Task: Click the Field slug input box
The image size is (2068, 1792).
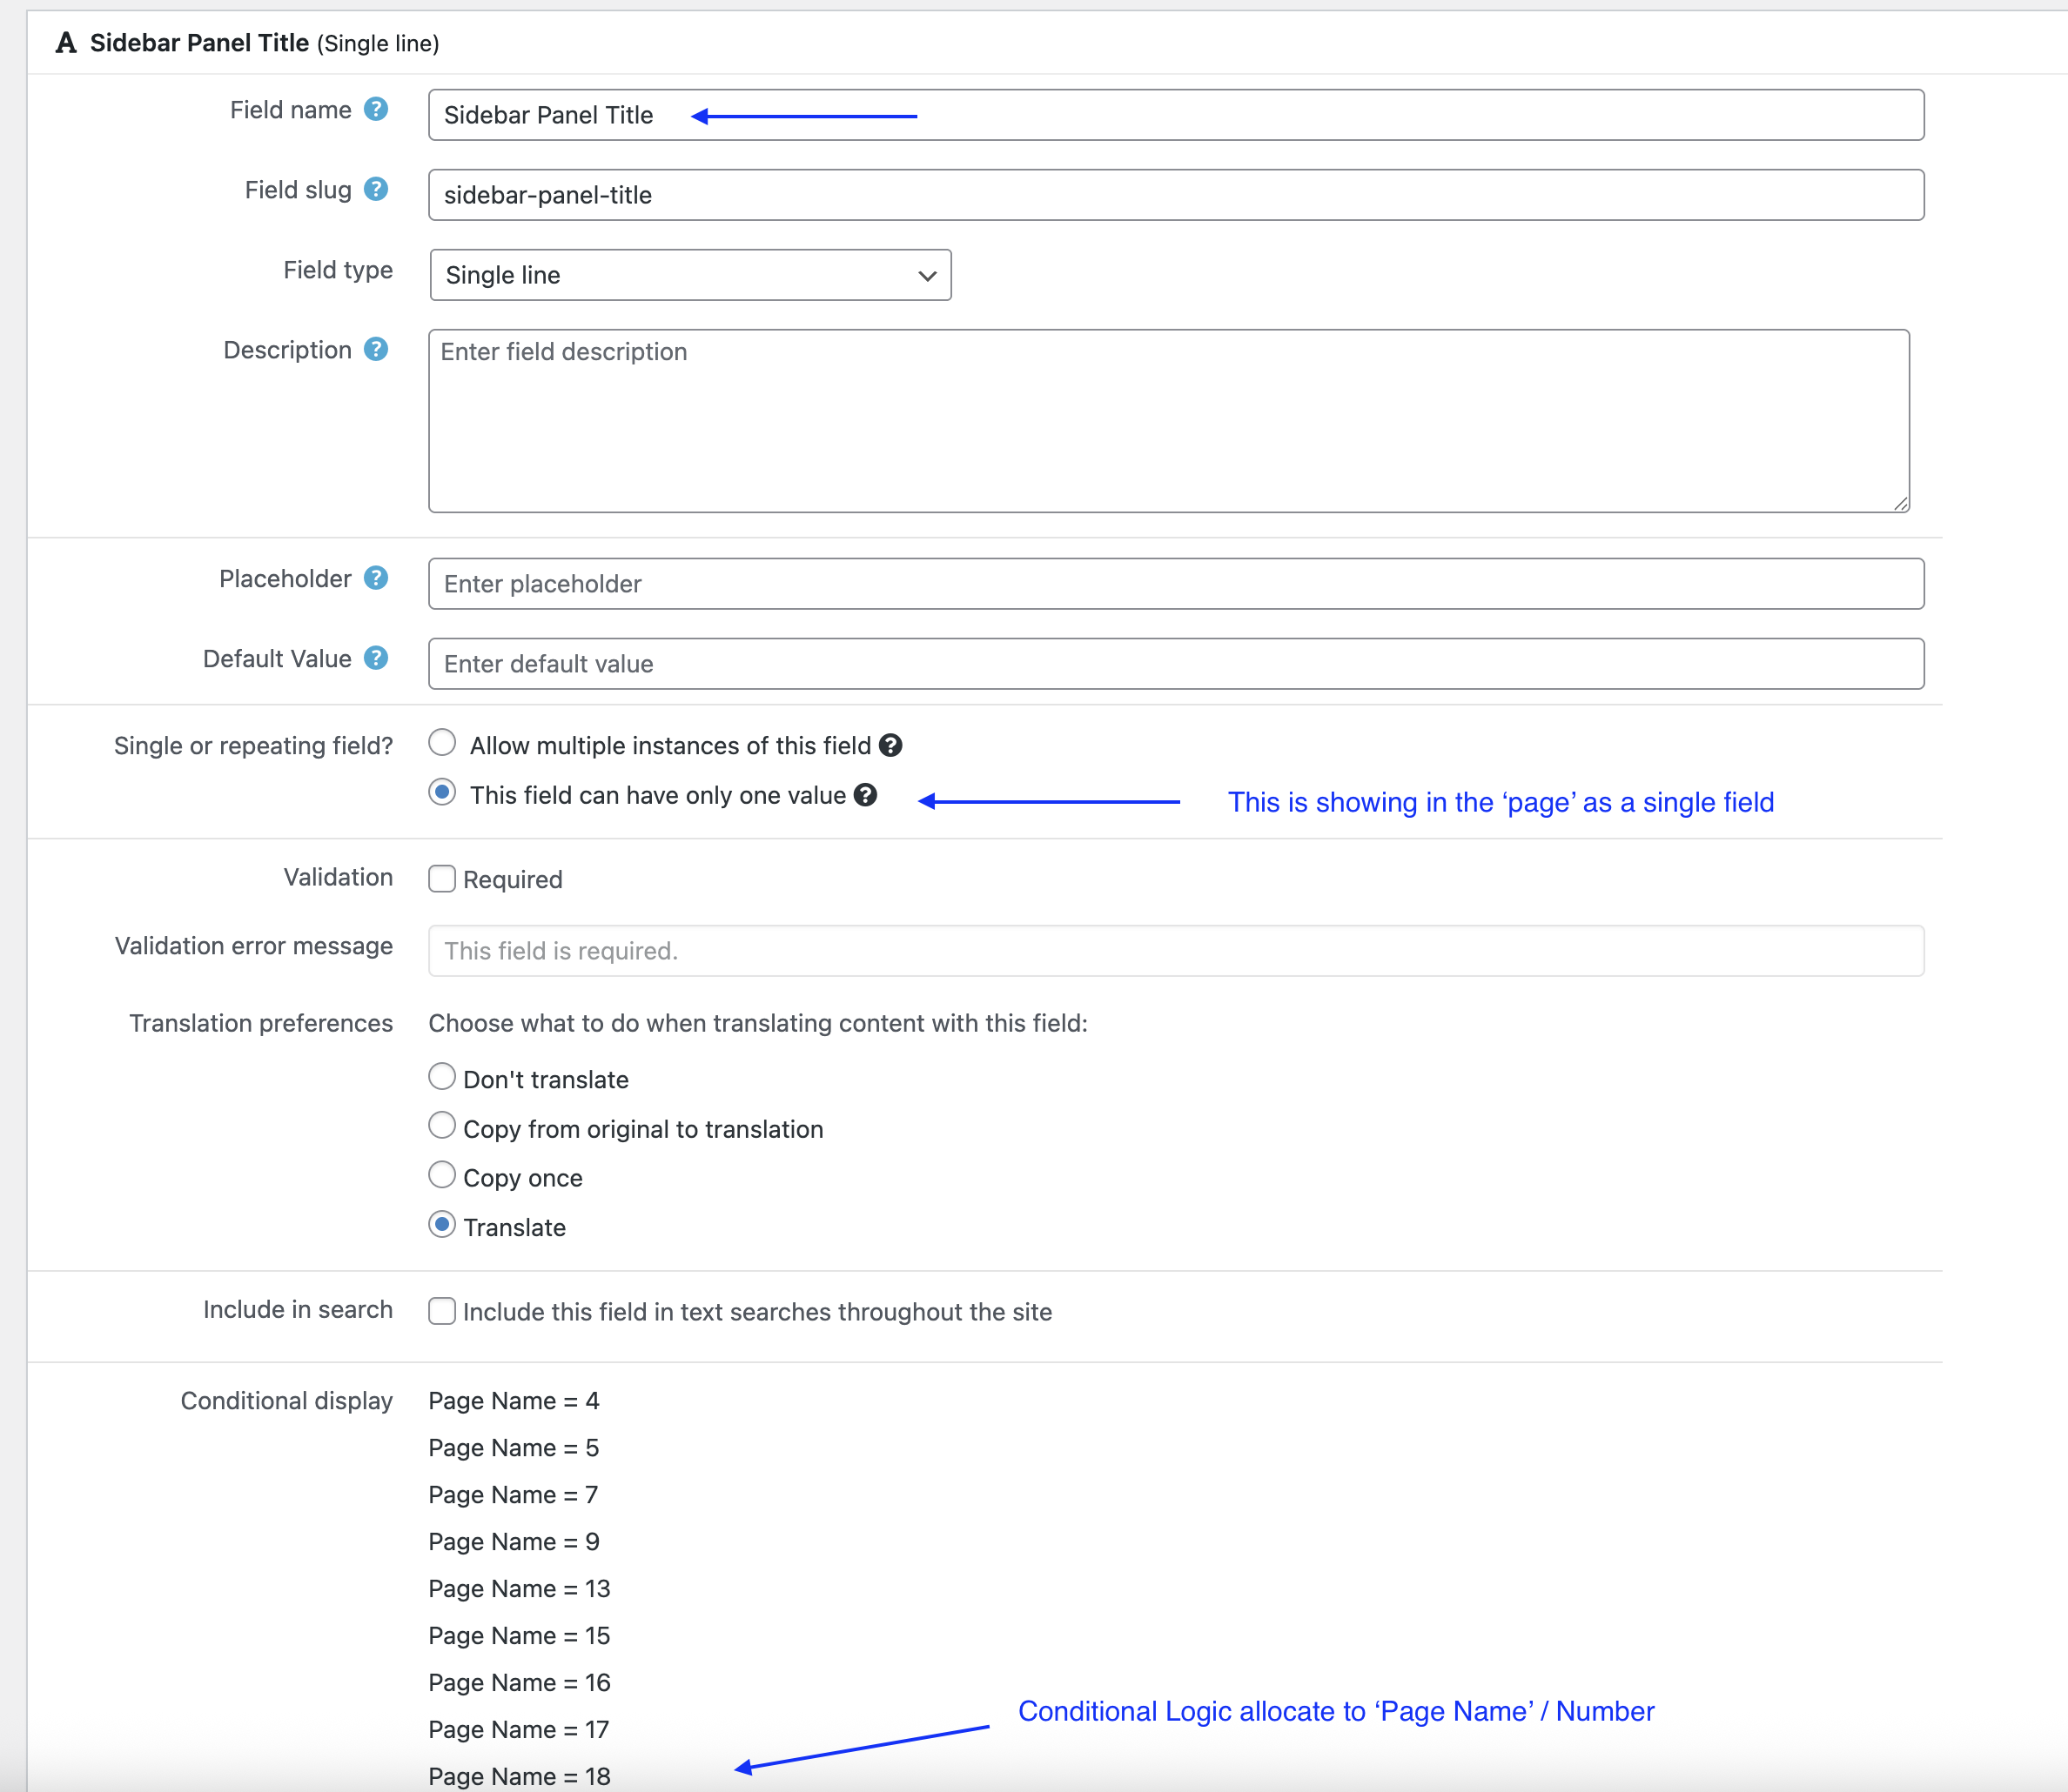Action: click(x=1176, y=195)
